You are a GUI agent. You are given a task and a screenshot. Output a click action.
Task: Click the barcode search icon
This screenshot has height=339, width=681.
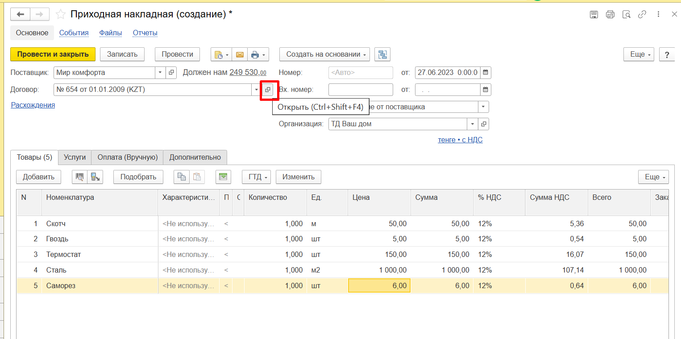tap(79, 177)
